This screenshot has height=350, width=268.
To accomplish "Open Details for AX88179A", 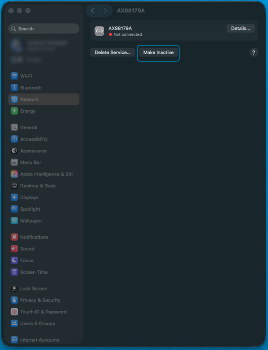I will (240, 28).
